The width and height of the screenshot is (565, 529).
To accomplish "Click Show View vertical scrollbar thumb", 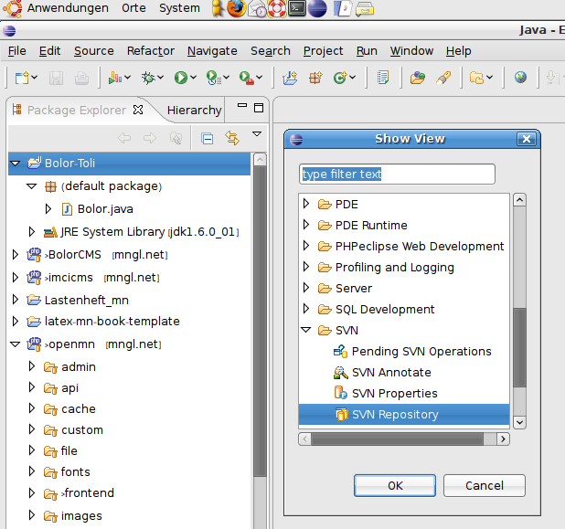I will (519, 347).
